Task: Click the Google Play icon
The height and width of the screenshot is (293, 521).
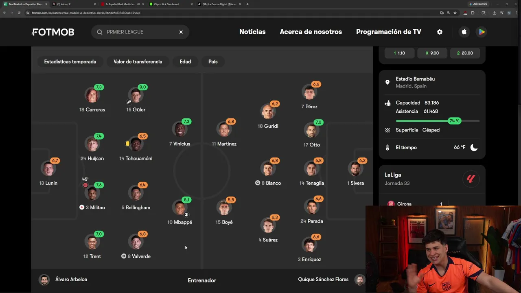Action: (482, 32)
